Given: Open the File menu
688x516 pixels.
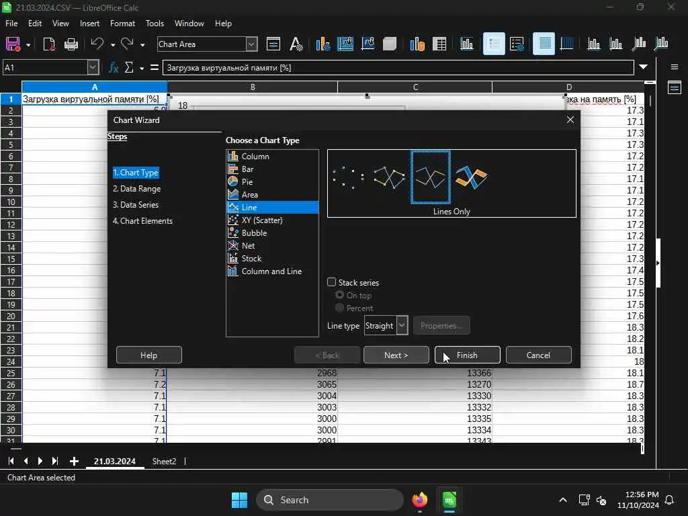Looking at the screenshot, I should (x=11, y=24).
